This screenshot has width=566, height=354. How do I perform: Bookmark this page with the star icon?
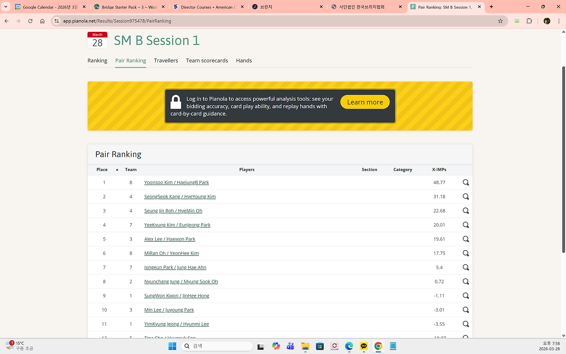click(x=501, y=21)
